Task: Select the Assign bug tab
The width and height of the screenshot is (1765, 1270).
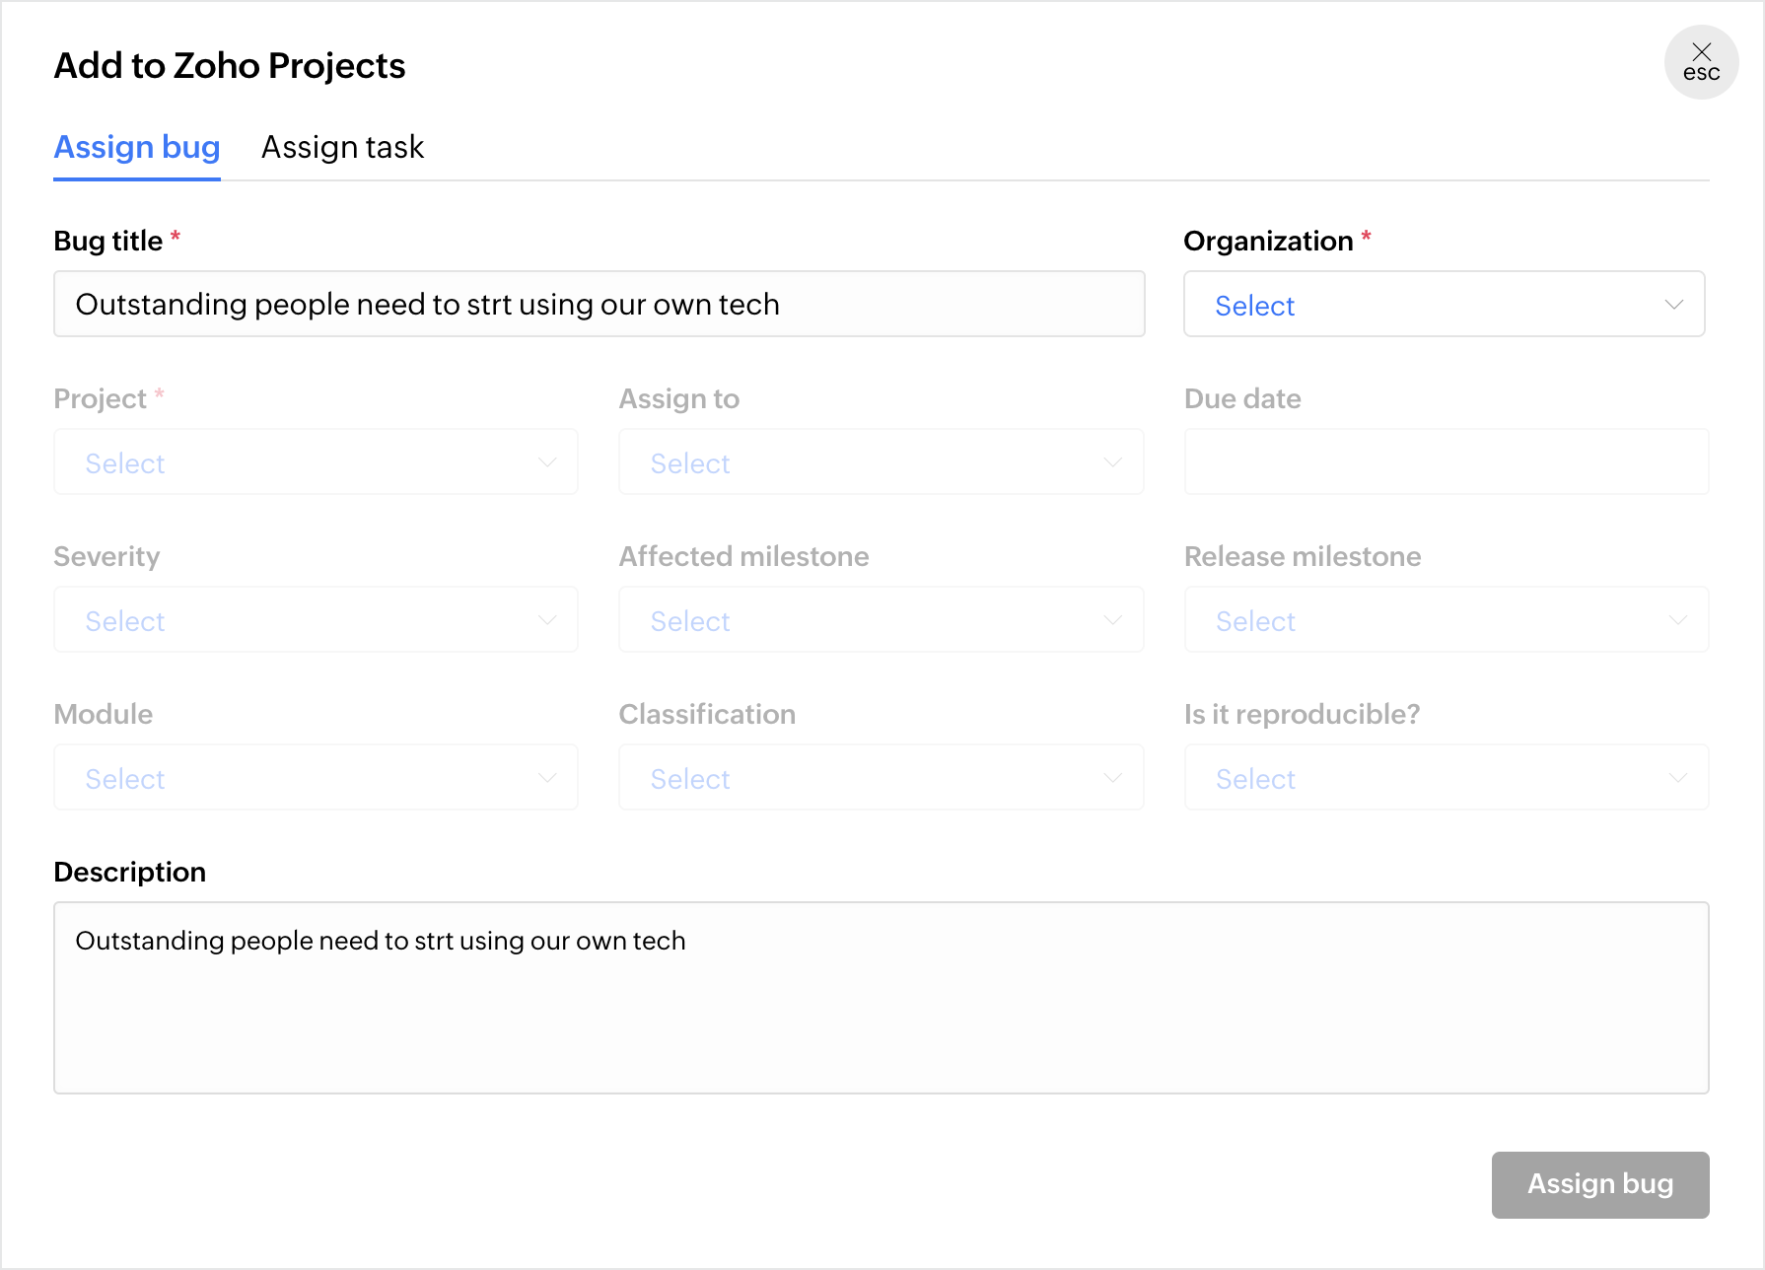Action: [x=137, y=148]
